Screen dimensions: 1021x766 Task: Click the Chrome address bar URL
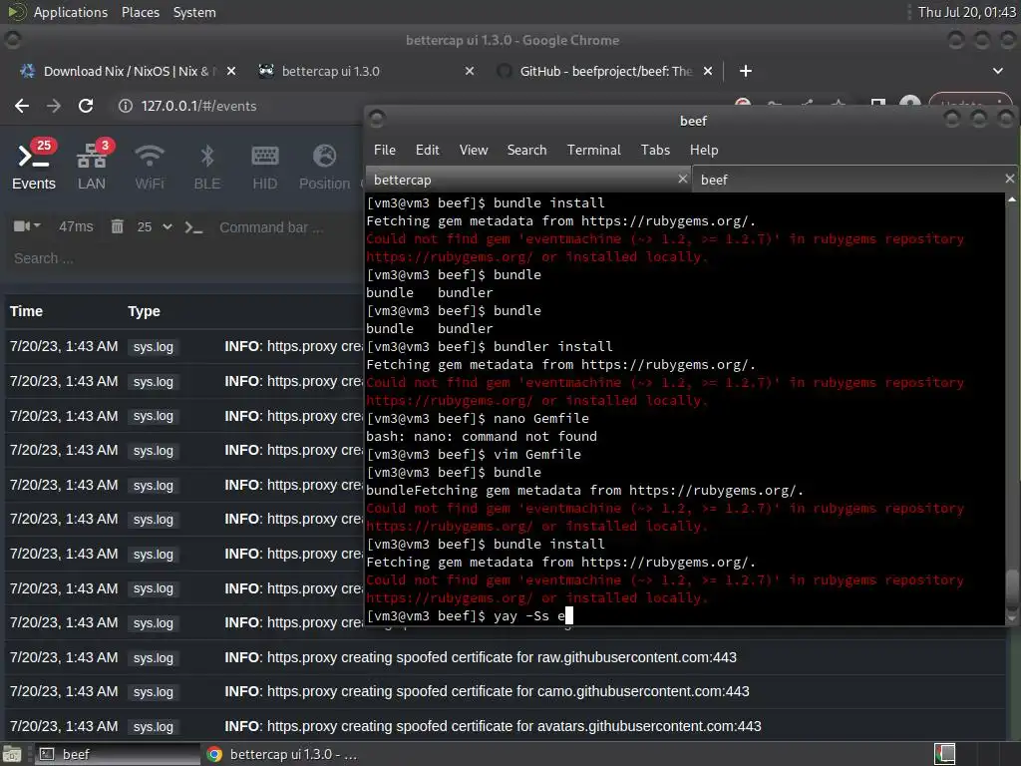198,106
